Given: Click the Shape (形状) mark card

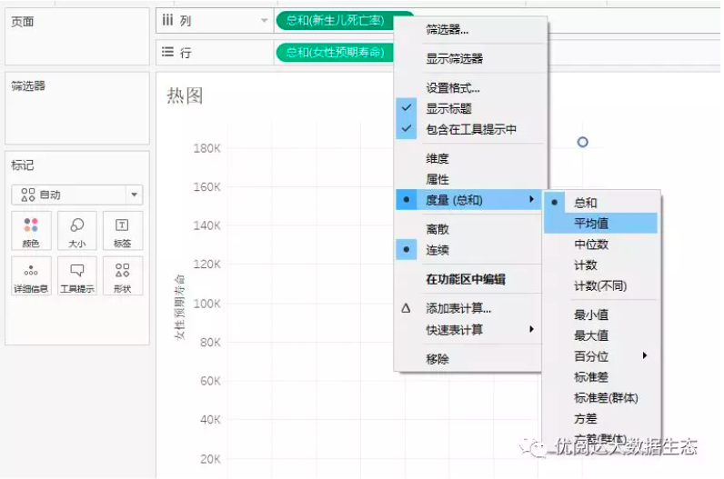Looking at the screenshot, I should coord(123,276).
